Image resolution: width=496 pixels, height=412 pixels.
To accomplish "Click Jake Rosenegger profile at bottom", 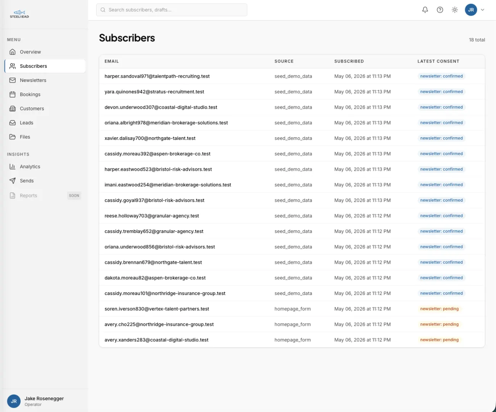I will [x=44, y=401].
